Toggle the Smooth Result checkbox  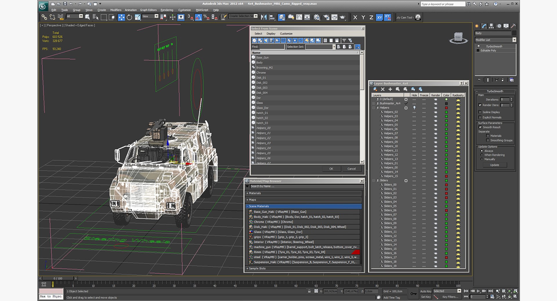480,127
